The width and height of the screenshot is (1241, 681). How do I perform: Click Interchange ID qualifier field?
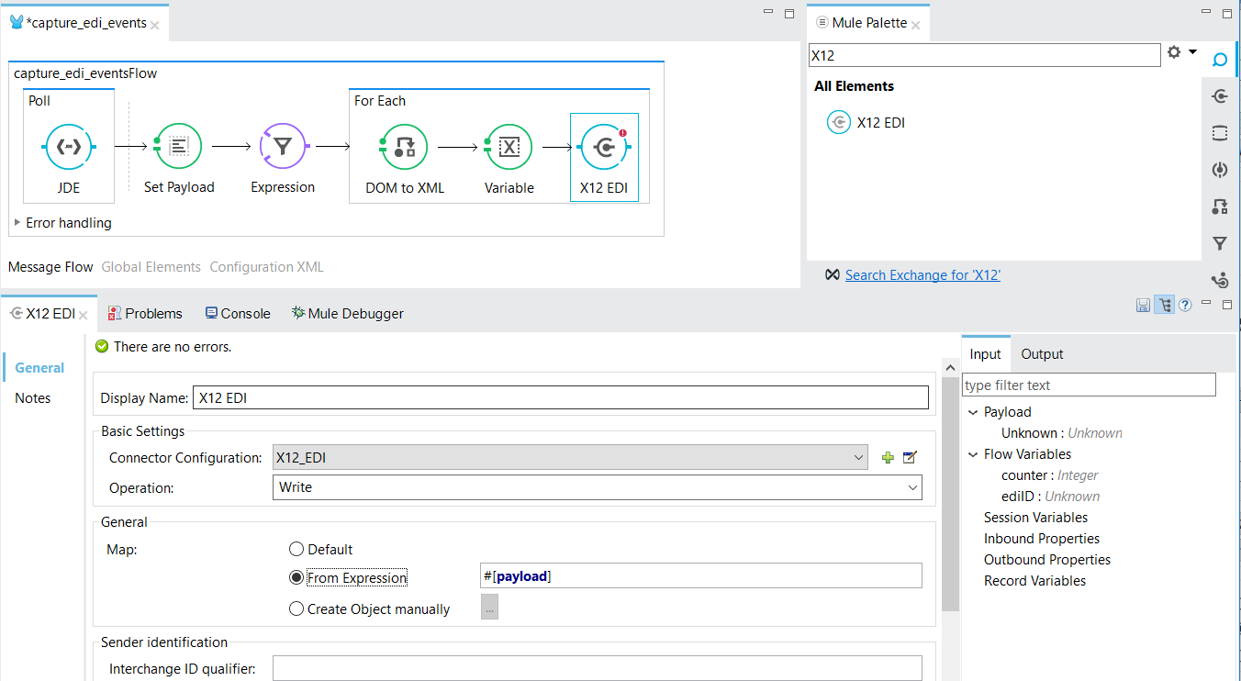pos(598,668)
